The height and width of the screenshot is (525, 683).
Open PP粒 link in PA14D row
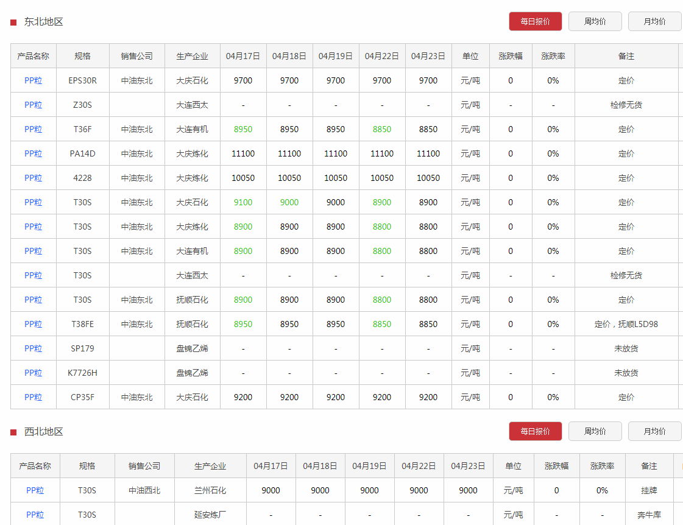click(33, 153)
